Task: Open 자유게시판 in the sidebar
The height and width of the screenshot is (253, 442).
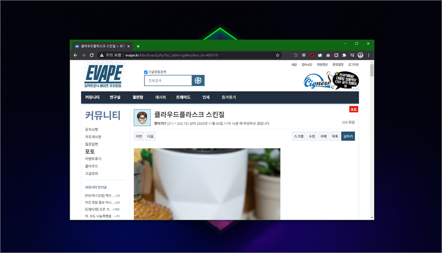Action: pyautogui.click(x=93, y=137)
